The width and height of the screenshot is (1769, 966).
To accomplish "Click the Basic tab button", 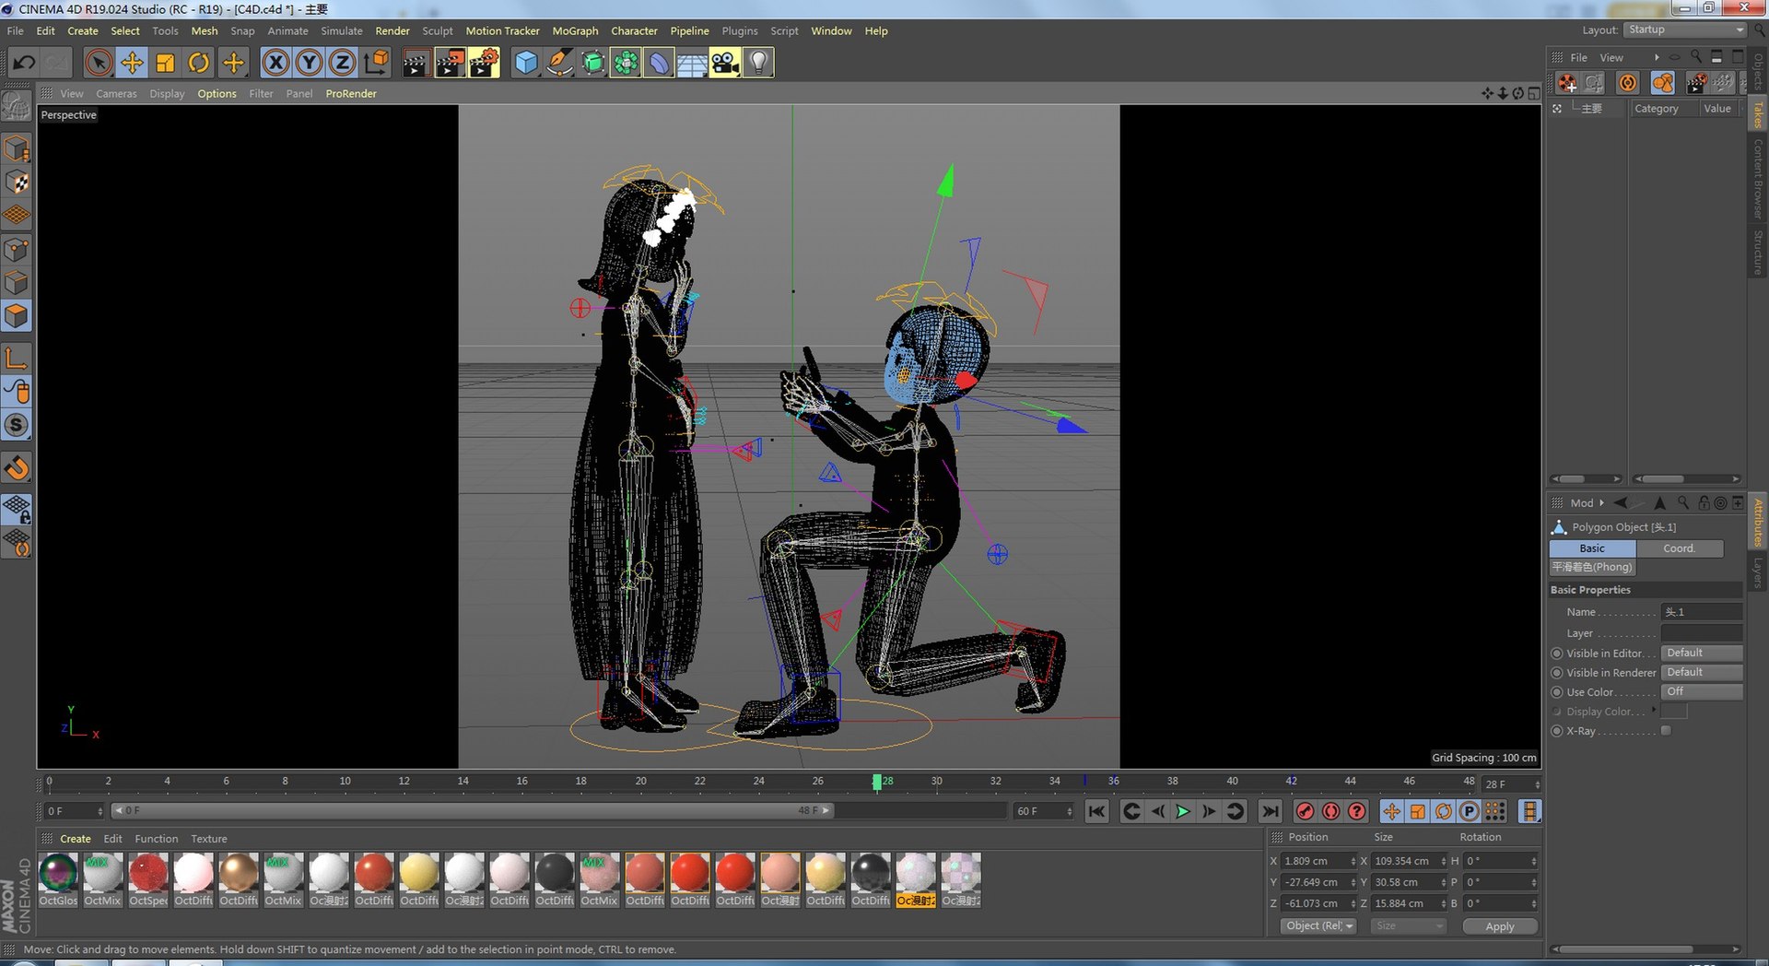I will coord(1592,548).
